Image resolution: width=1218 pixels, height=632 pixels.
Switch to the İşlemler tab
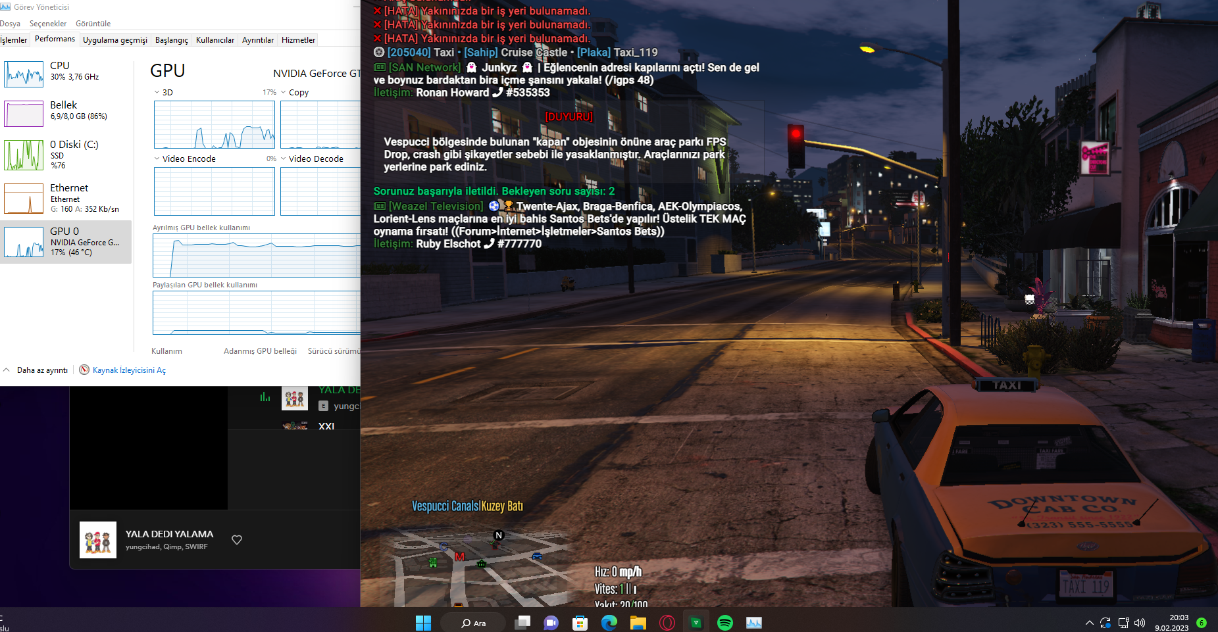14,40
